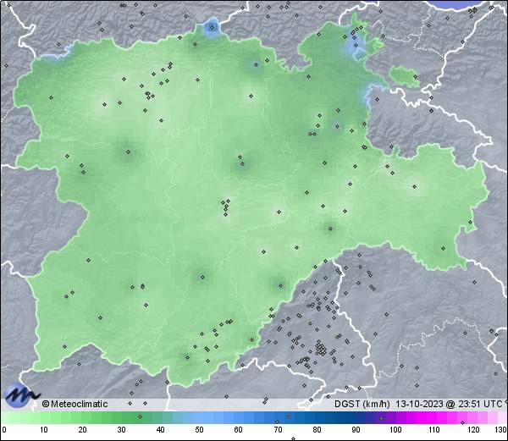Click the 23:51 UTC time text

tap(481, 404)
